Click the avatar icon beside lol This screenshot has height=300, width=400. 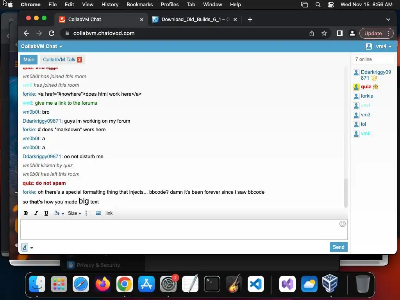pos(356,125)
